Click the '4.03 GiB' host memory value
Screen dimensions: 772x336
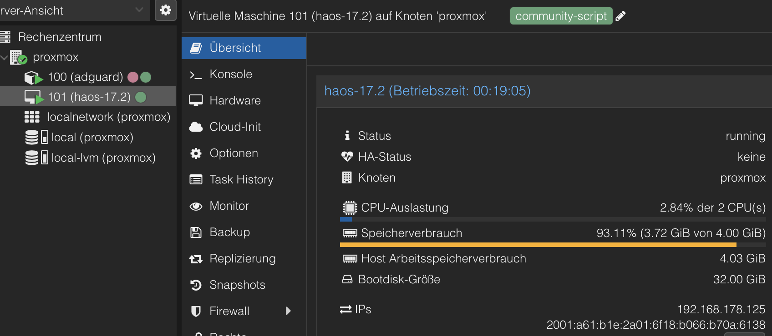click(742, 258)
